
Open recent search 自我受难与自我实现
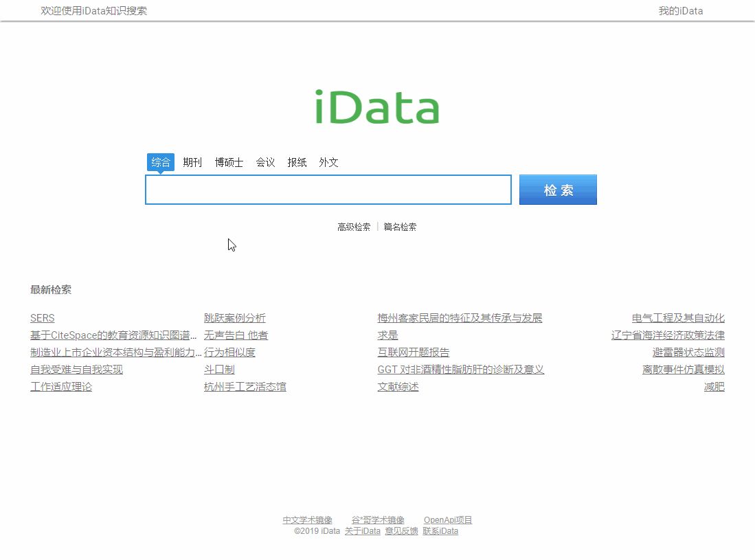(76, 370)
